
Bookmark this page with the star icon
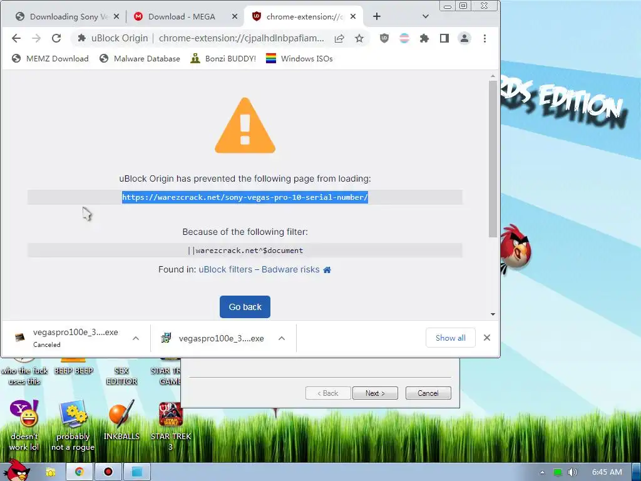point(359,38)
